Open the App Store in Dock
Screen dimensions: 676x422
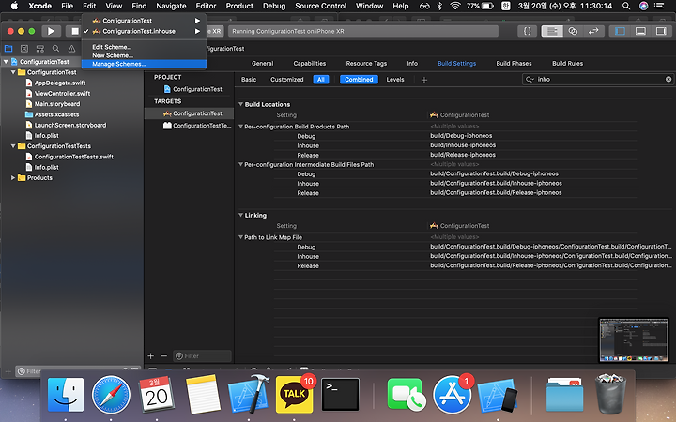[x=452, y=395]
